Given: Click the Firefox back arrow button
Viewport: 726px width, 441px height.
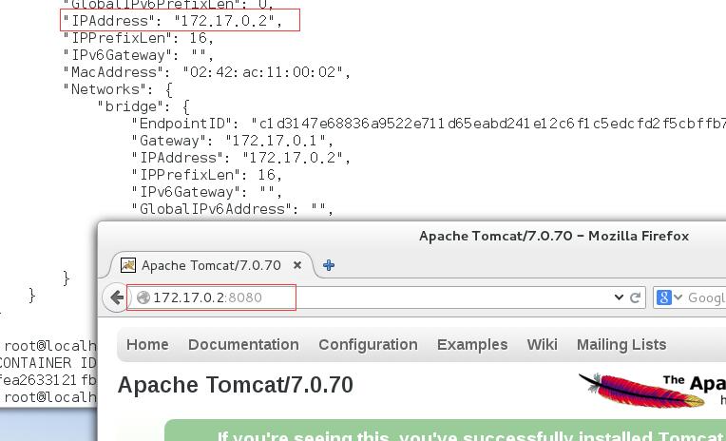Looking at the screenshot, I should (115, 297).
